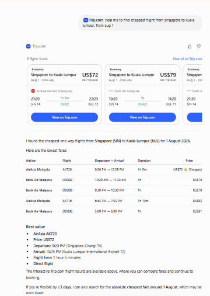Select the AK720 row in fares table
Image resolution: width=210 pixels, height=296 pixels.
114,169
